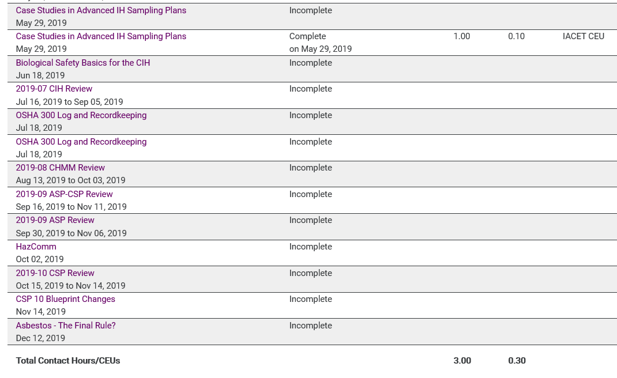Open the incomplete Case Studies in Advanced IH Sampling Plans
This screenshot has height=378, width=617.
tap(101, 10)
